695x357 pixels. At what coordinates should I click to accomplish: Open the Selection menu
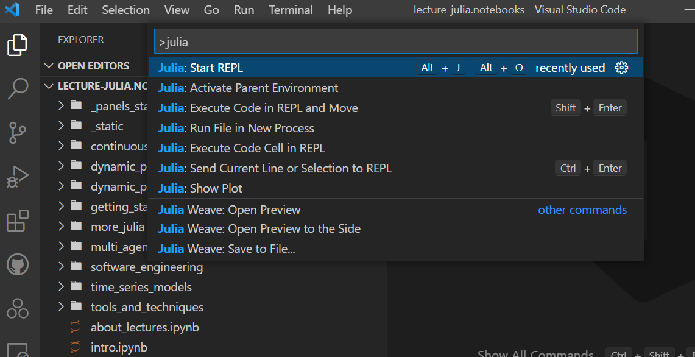[x=125, y=10]
